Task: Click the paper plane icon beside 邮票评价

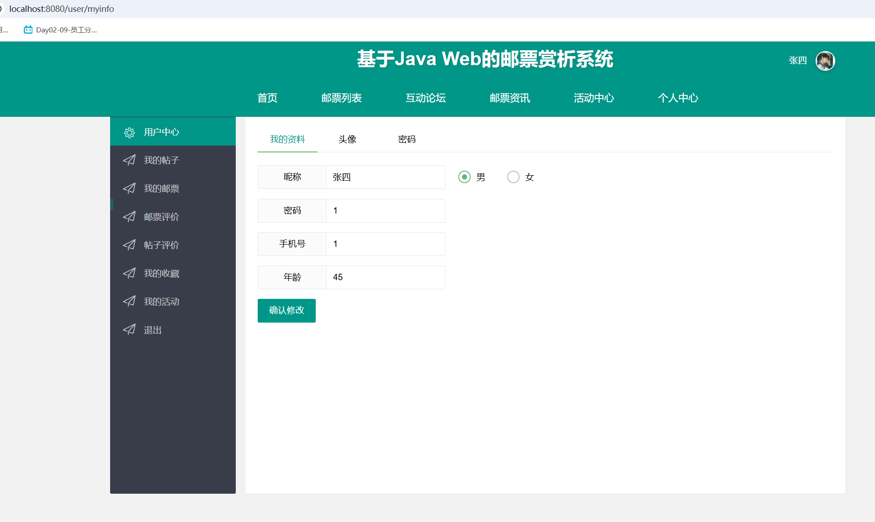Action: (x=129, y=217)
